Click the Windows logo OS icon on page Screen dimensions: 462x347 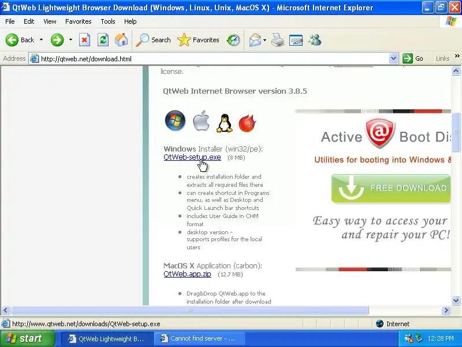(175, 121)
